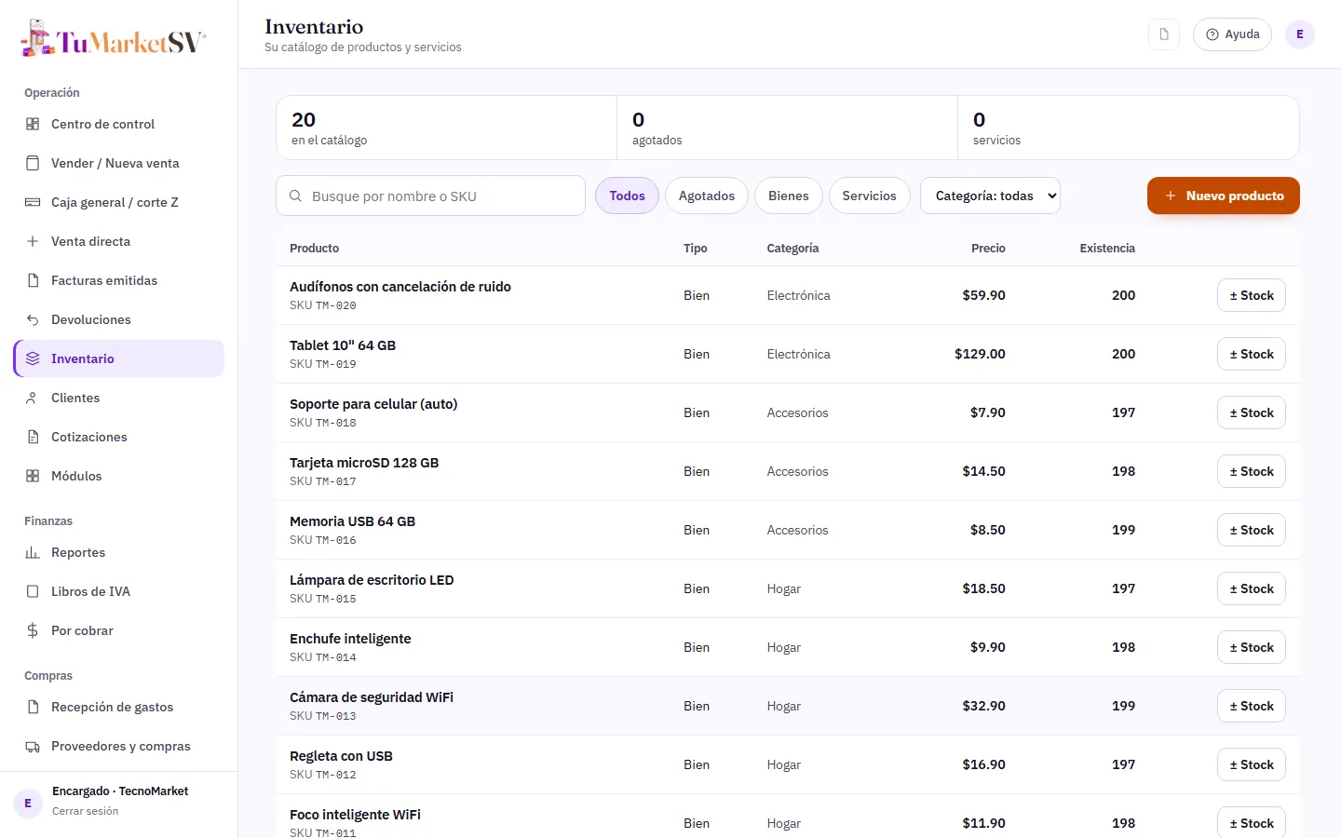Click the Vender / Nueva venta icon
Viewport: 1341px width, 838px height.
tap(33, 163)
